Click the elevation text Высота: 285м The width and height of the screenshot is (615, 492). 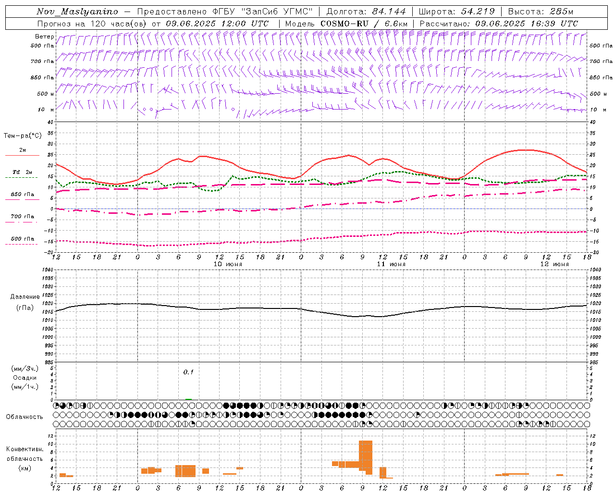coord(541,12)
